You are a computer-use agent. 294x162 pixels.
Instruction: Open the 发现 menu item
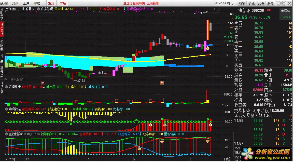(51, 3)
